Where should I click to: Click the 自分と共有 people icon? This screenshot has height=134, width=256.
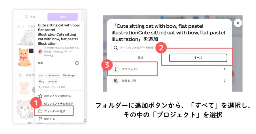pyautogui.click(x=115, y=81)
